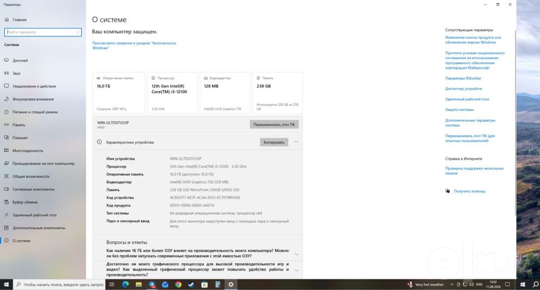Image resolution: width=540 pixels, height=290 pixels.
Task: Click the taskbar search box
Action: 59,285
